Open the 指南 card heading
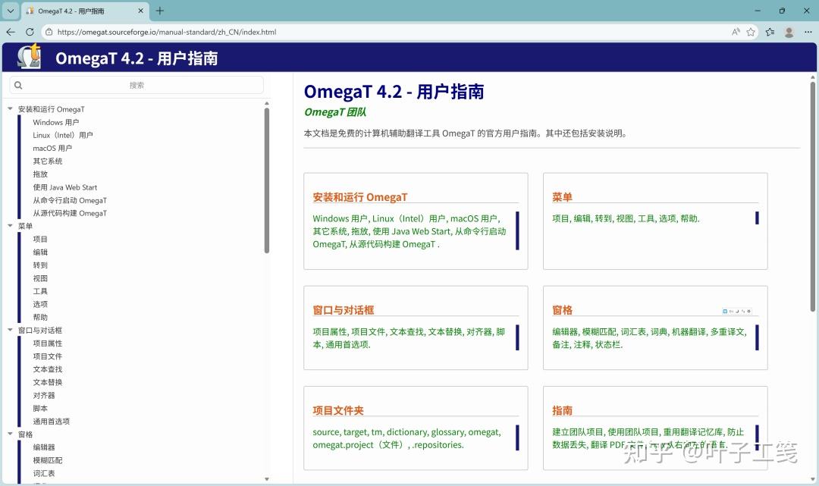 point(562,410)
